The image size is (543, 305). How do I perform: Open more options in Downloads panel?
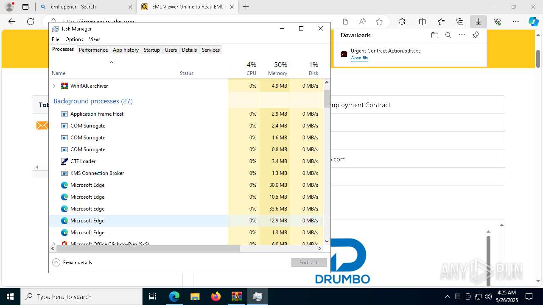(462, 35)
